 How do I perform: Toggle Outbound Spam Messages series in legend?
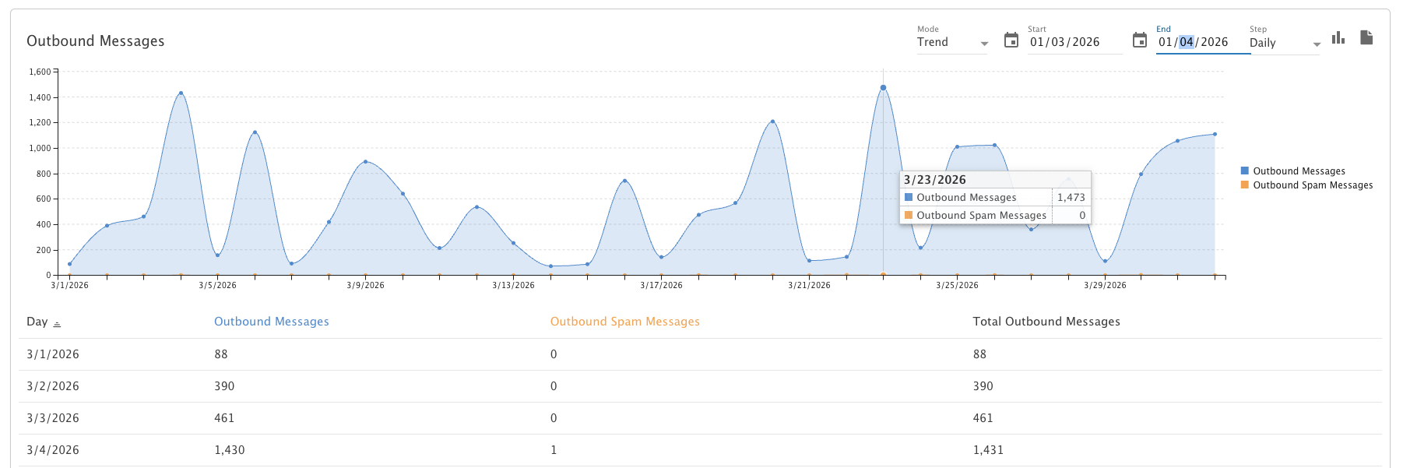click(x=1312, y=185)
